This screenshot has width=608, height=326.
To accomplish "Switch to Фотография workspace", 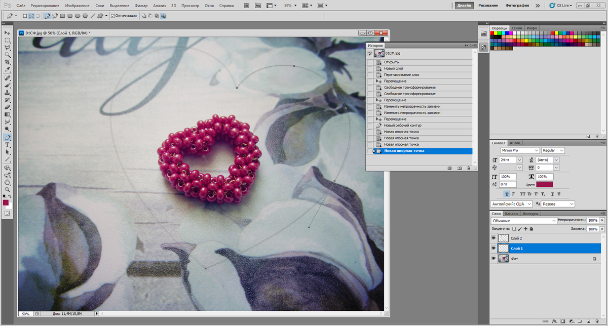I will (x=517, y=5).
